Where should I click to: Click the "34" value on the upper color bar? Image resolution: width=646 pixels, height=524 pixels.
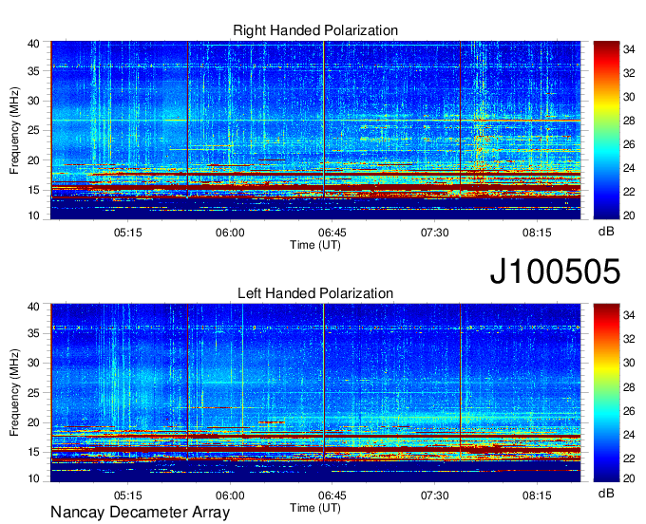[629, 49]
